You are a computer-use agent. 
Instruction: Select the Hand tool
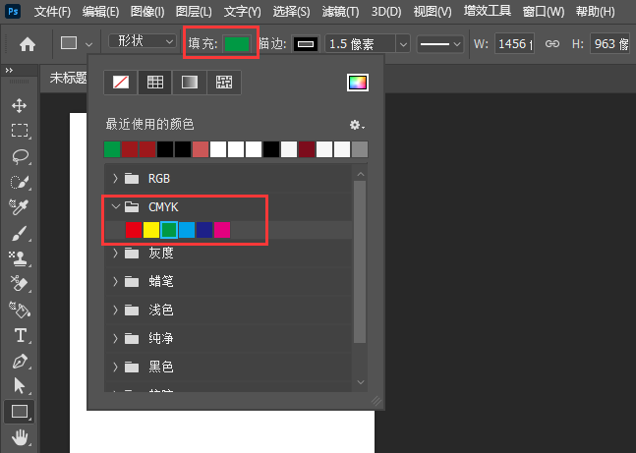pyautogui.click(x=19, y=437)
